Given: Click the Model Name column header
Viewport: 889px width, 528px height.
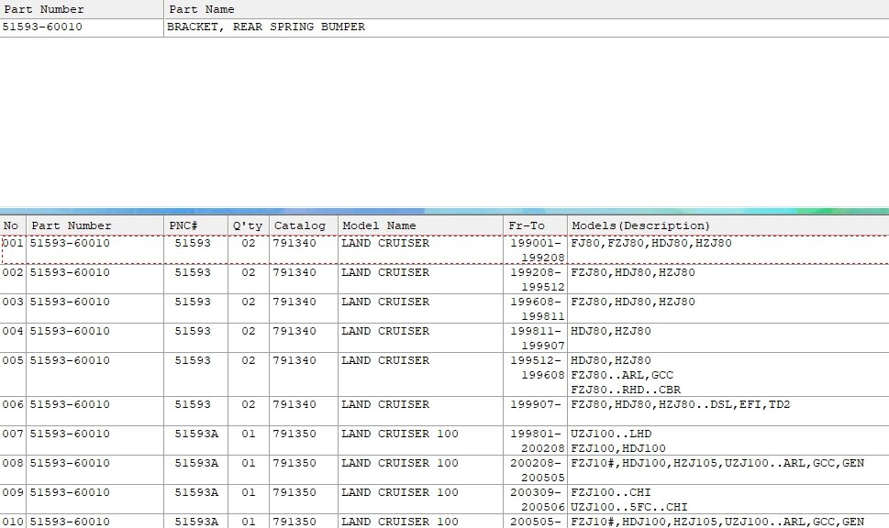Looking at the screenshot, I should [420, 225].
